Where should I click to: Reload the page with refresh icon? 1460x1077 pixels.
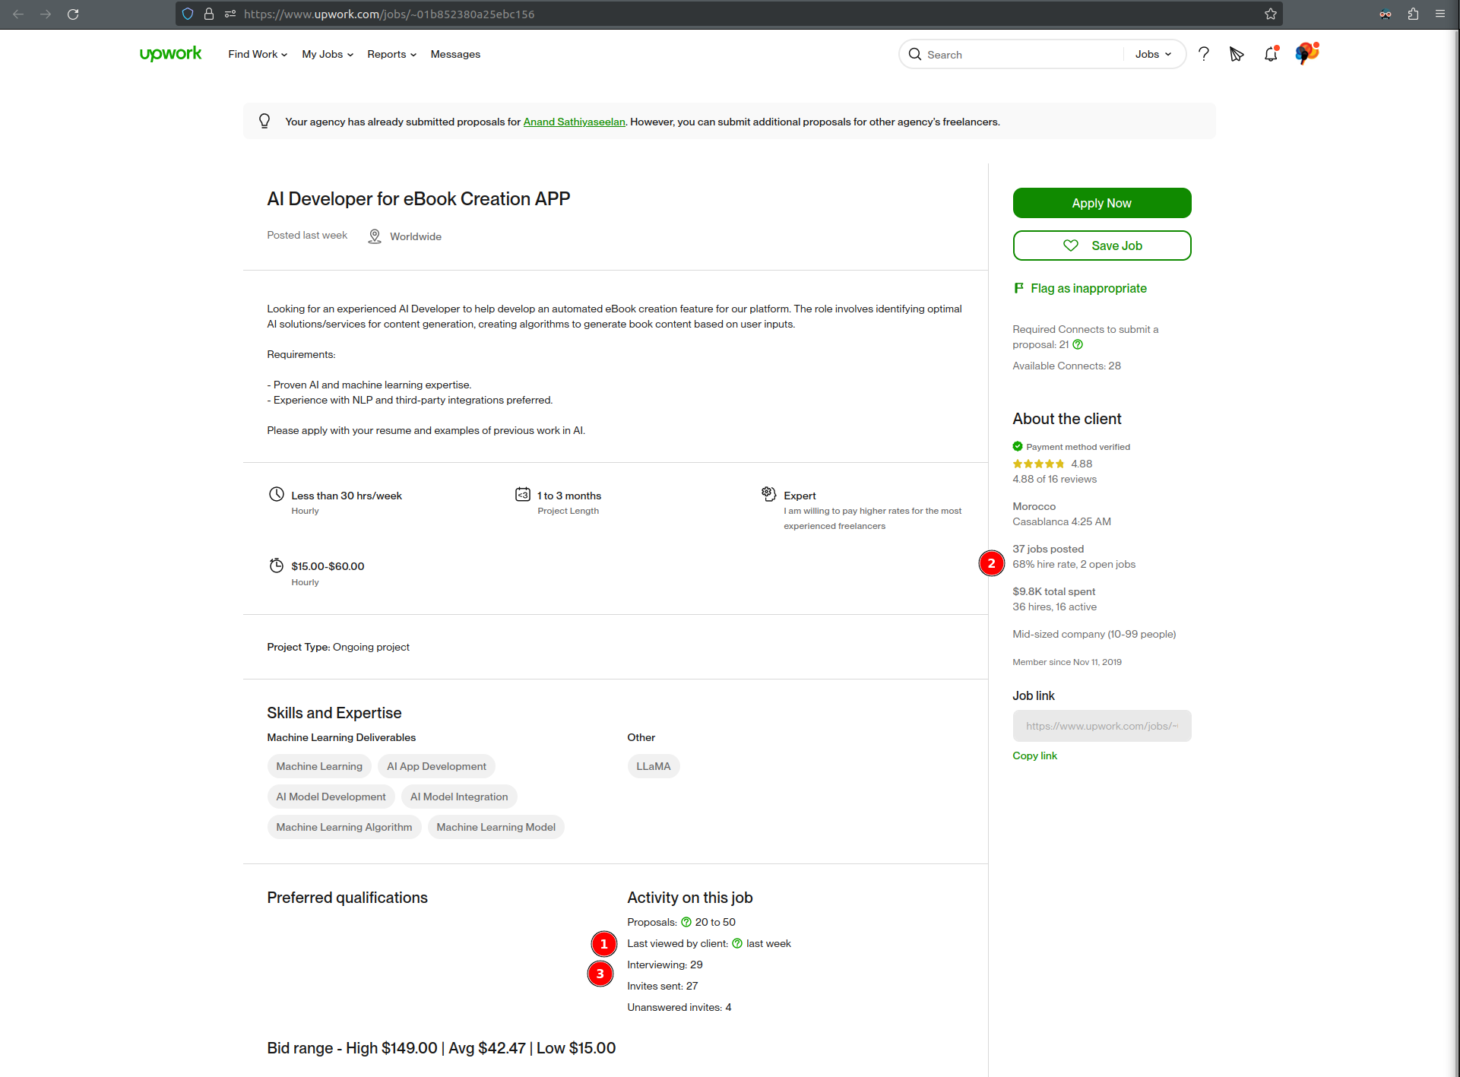point(73,14)
